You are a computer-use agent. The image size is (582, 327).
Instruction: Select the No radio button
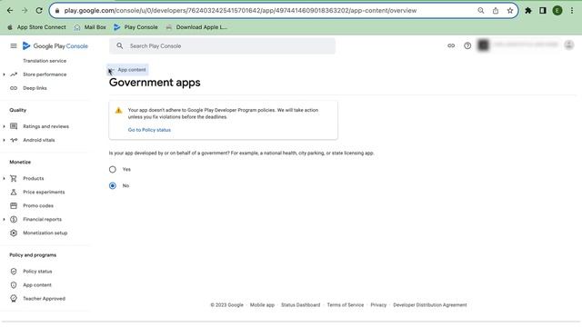[x=113, y=185]
